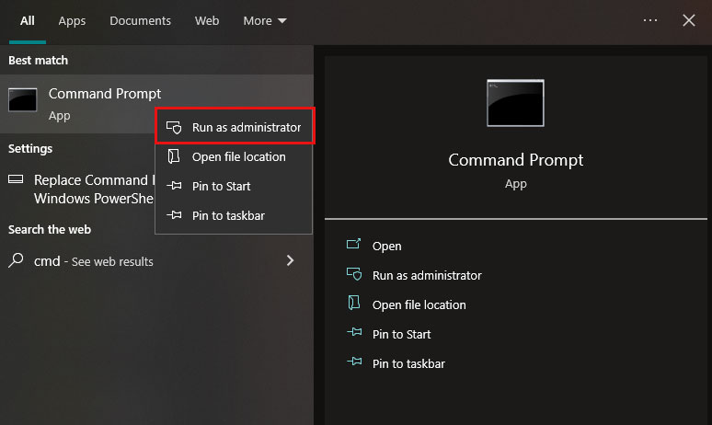Click the Search the web heading
This screenshot has width=712, height=425.
pos(50,230)
